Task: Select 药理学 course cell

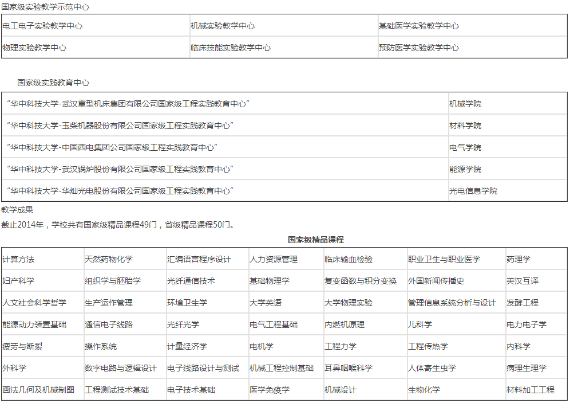Action: click(x=536, y=259)
